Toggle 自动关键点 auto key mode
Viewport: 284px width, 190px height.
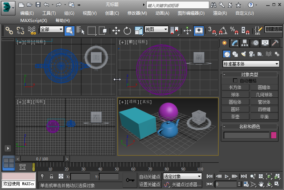pyautogui.click(x=150, y=176)
